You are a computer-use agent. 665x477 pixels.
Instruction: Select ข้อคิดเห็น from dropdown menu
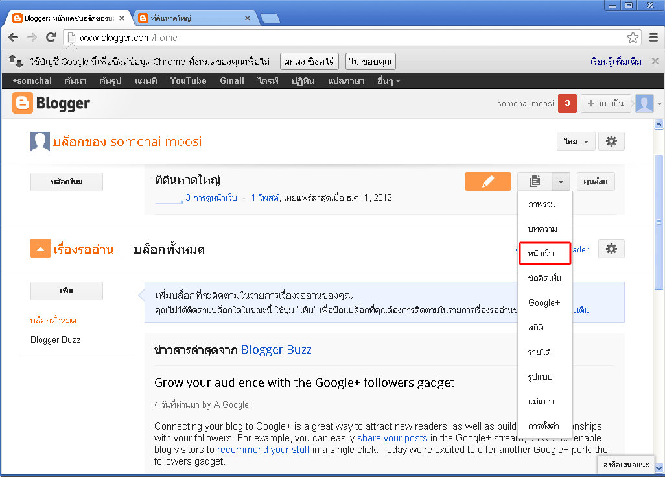tap(545, 278)
